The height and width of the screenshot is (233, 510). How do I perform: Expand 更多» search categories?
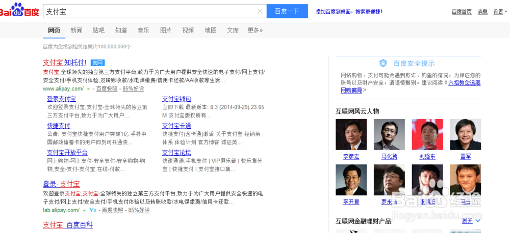255,31
